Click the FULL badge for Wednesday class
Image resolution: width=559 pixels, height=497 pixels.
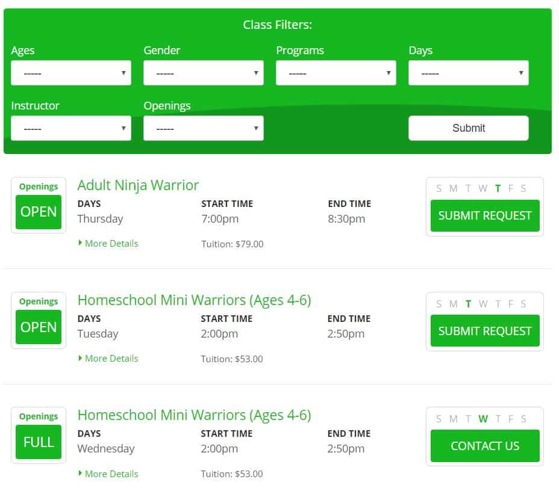click(39, 442)
